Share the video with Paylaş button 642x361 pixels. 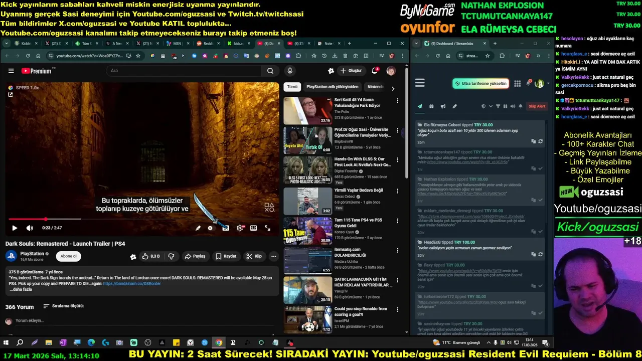click(x=195, y=256)
